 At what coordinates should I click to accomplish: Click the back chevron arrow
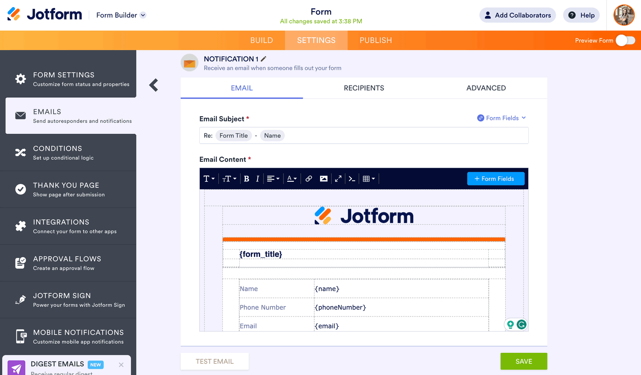[x=154, y=85]
